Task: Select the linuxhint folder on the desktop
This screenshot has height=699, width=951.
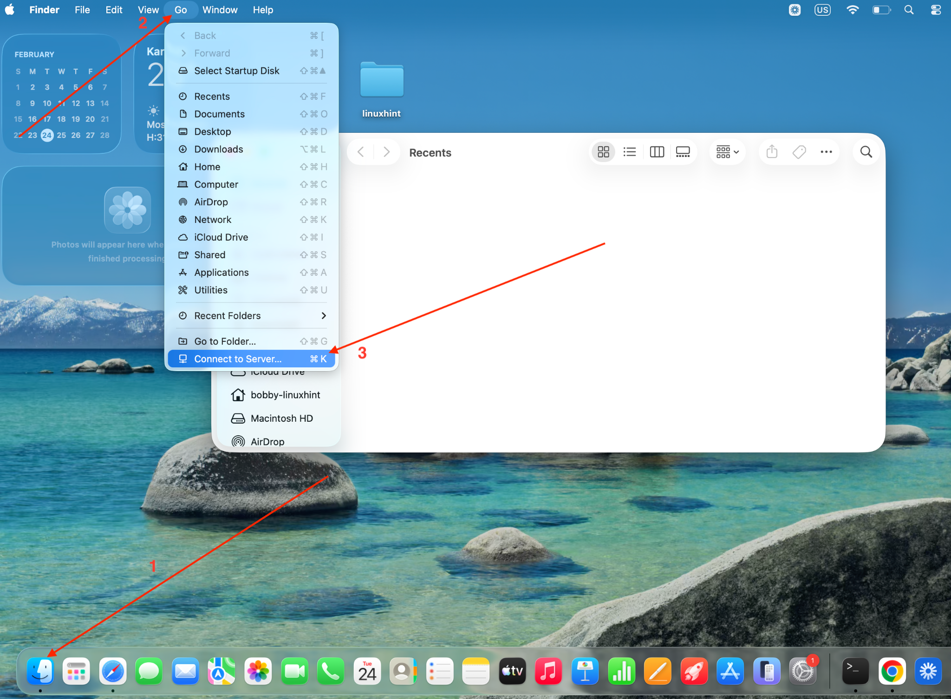Action: pos(381,81)
